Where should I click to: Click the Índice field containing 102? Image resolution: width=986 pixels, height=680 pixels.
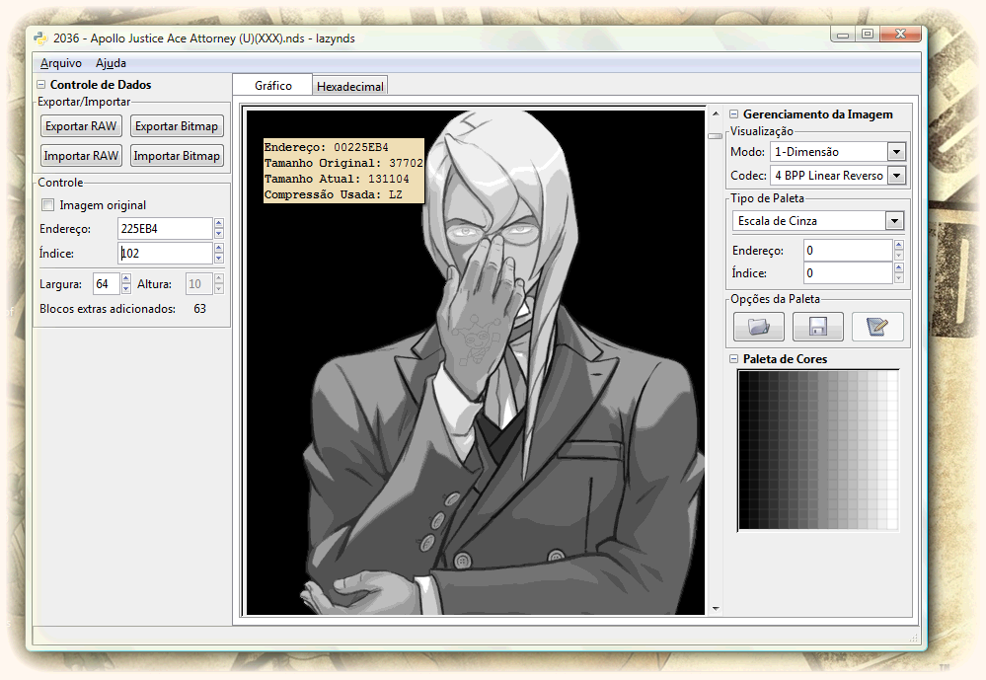(x=166, y=253)
